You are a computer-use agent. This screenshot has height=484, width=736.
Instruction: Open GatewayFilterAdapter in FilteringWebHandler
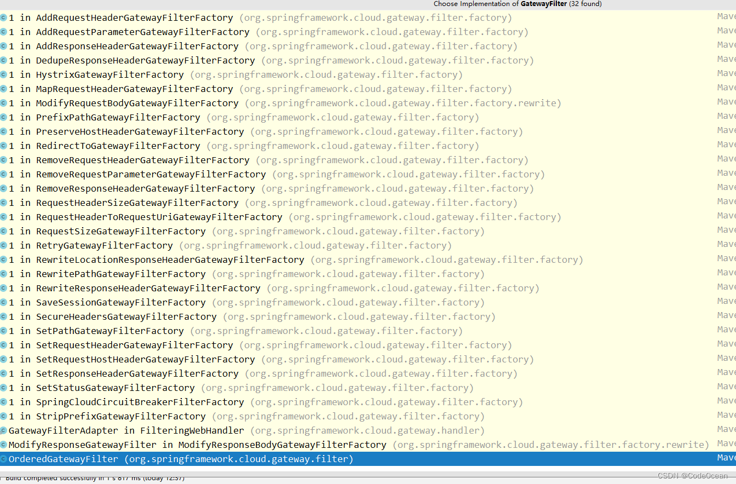[368, 430]
